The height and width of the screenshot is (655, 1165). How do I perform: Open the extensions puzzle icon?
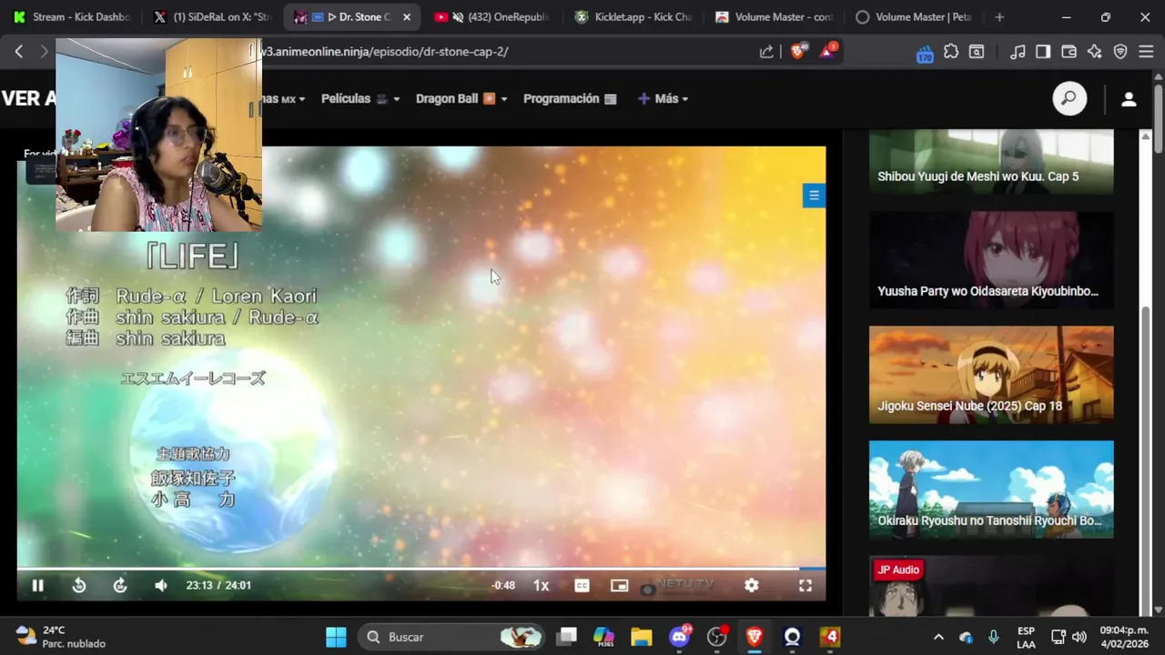tap(951, 52)
